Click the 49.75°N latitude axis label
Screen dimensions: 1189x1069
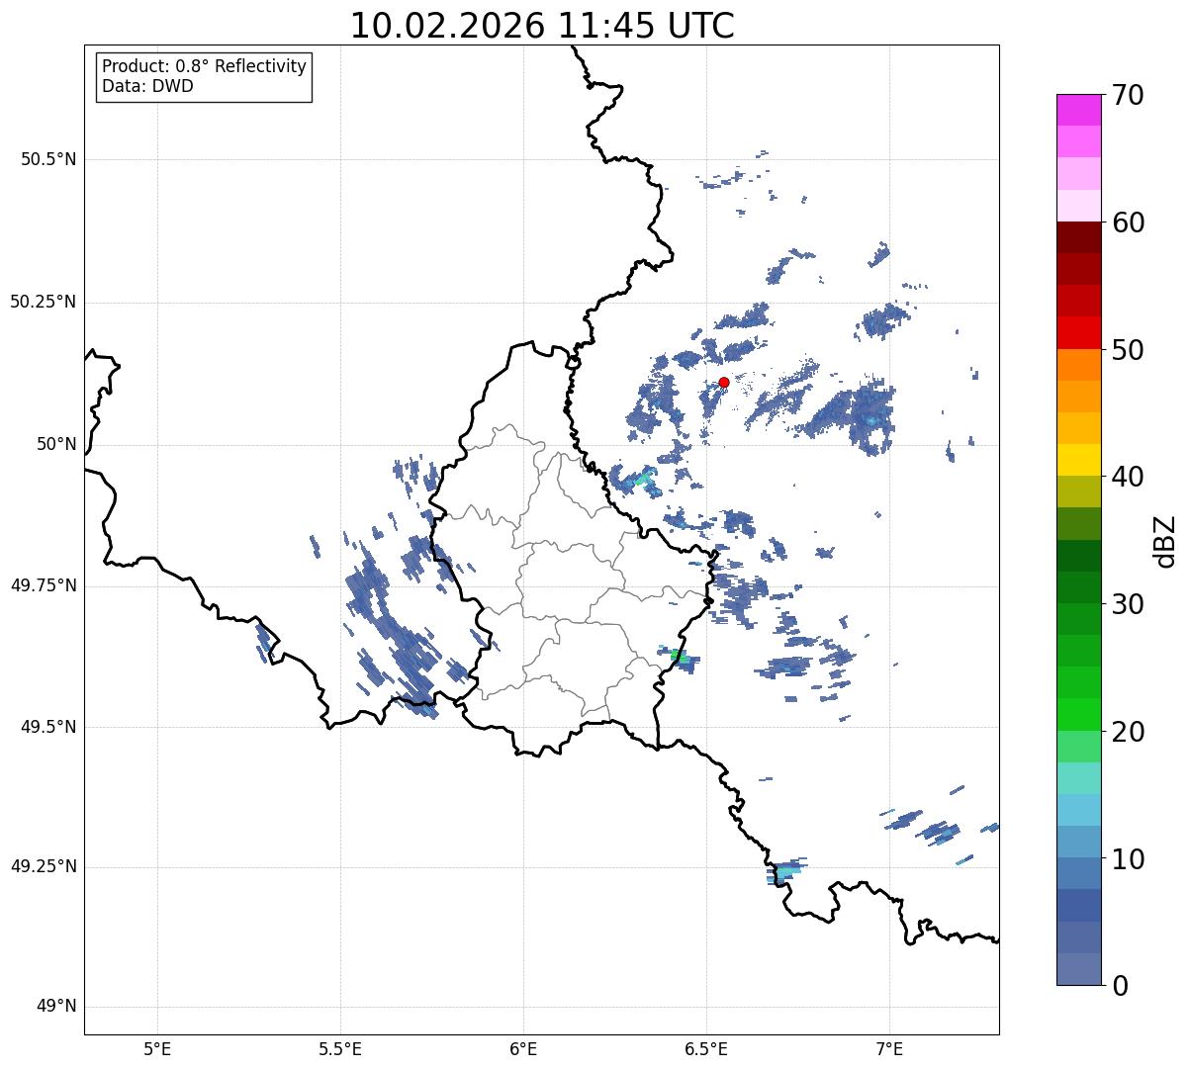(x=44, y=585)
